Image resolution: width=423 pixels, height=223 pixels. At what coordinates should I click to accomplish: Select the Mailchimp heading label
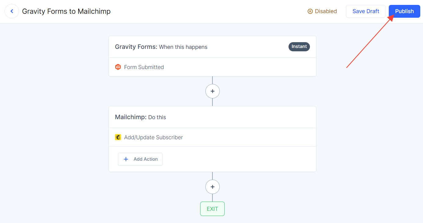pos(131,117)
